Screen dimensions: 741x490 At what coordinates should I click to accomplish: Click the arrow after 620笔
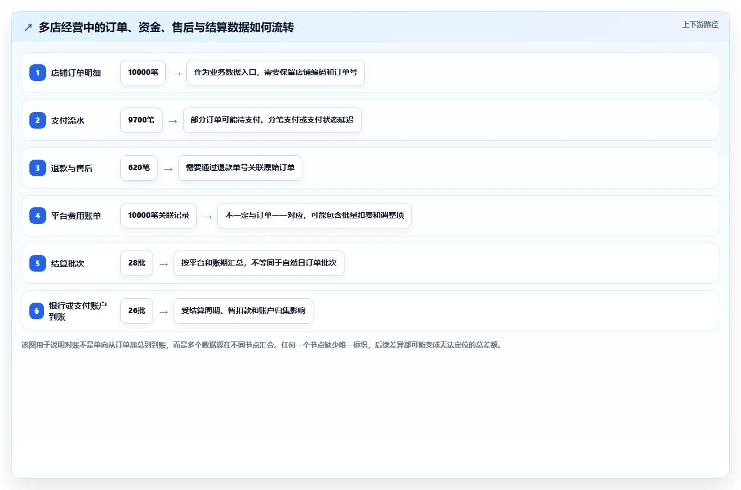click(168, 169)
